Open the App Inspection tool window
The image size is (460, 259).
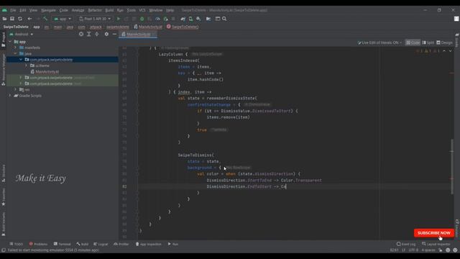point(148,244)
